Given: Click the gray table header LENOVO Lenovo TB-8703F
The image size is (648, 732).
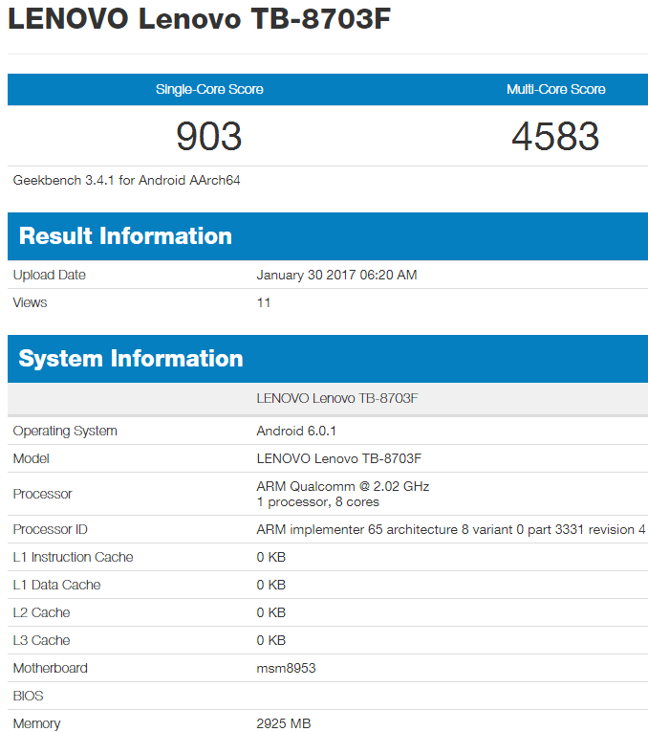Looking at the screenshot, I should click(337, 398).
